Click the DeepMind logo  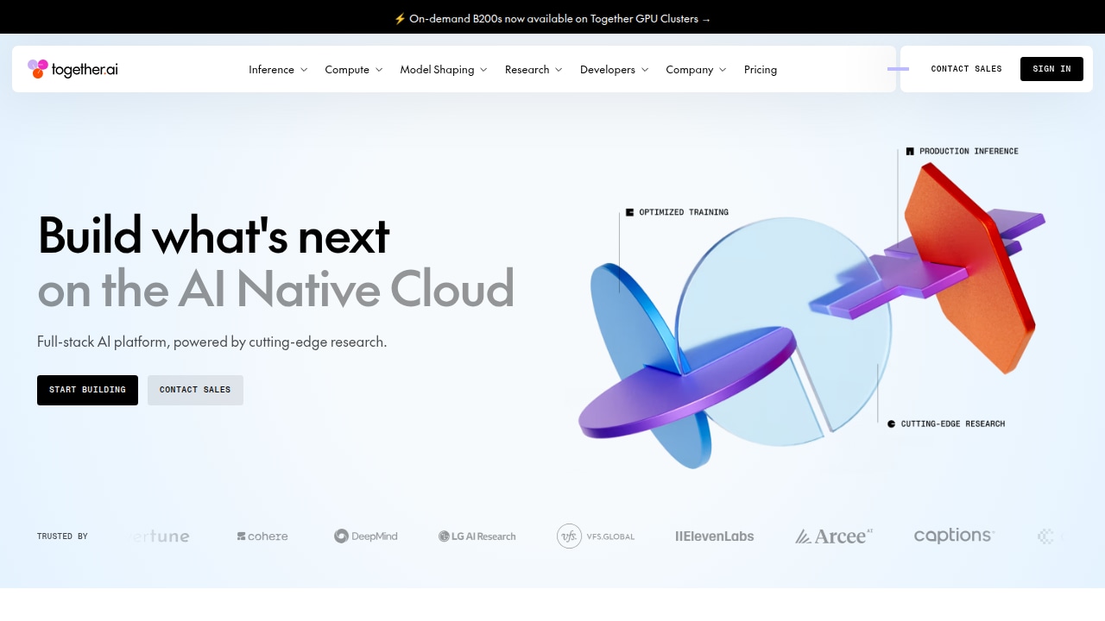[366, 536]
